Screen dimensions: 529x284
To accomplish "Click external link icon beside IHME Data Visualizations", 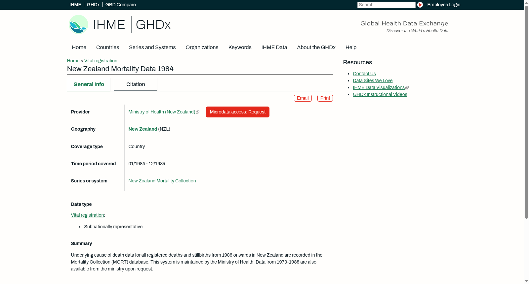I will [407, 88].
